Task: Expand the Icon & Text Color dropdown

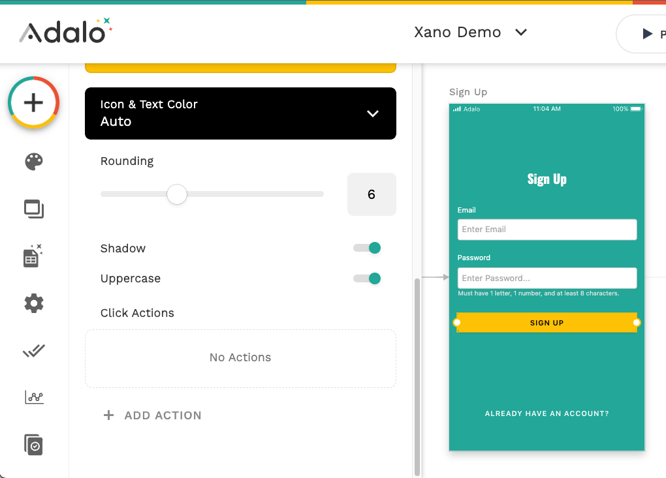Action: point(240,113)
